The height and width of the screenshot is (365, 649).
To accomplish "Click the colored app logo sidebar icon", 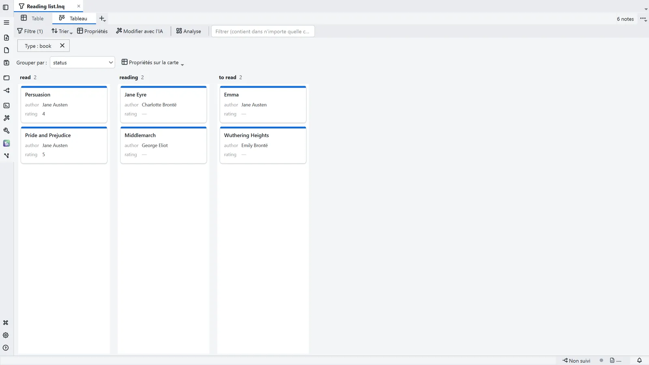I will 6,143.
